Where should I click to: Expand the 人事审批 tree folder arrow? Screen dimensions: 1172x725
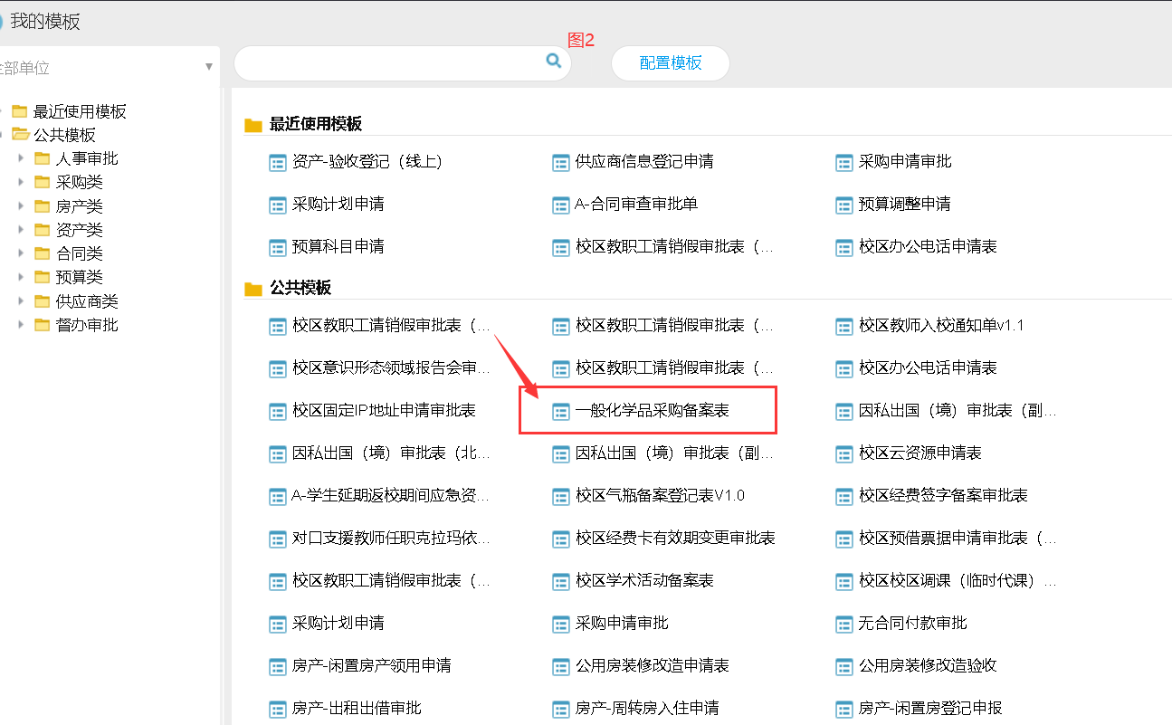coord(21,158)
